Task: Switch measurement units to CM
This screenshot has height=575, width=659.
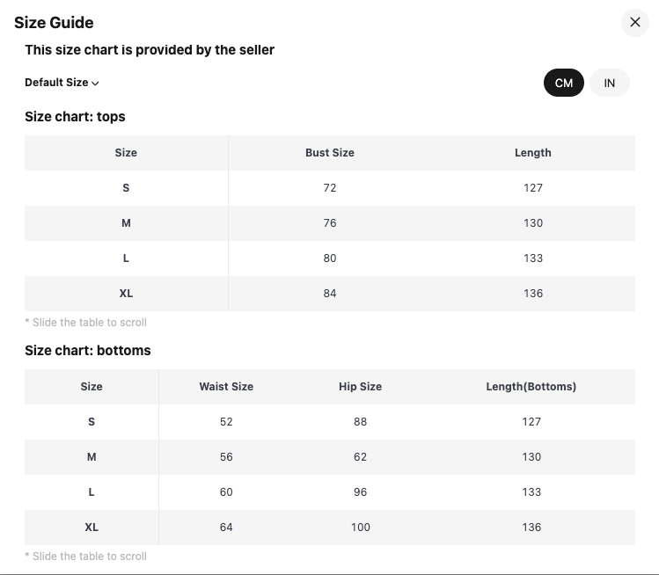Action: pos(564,83)
